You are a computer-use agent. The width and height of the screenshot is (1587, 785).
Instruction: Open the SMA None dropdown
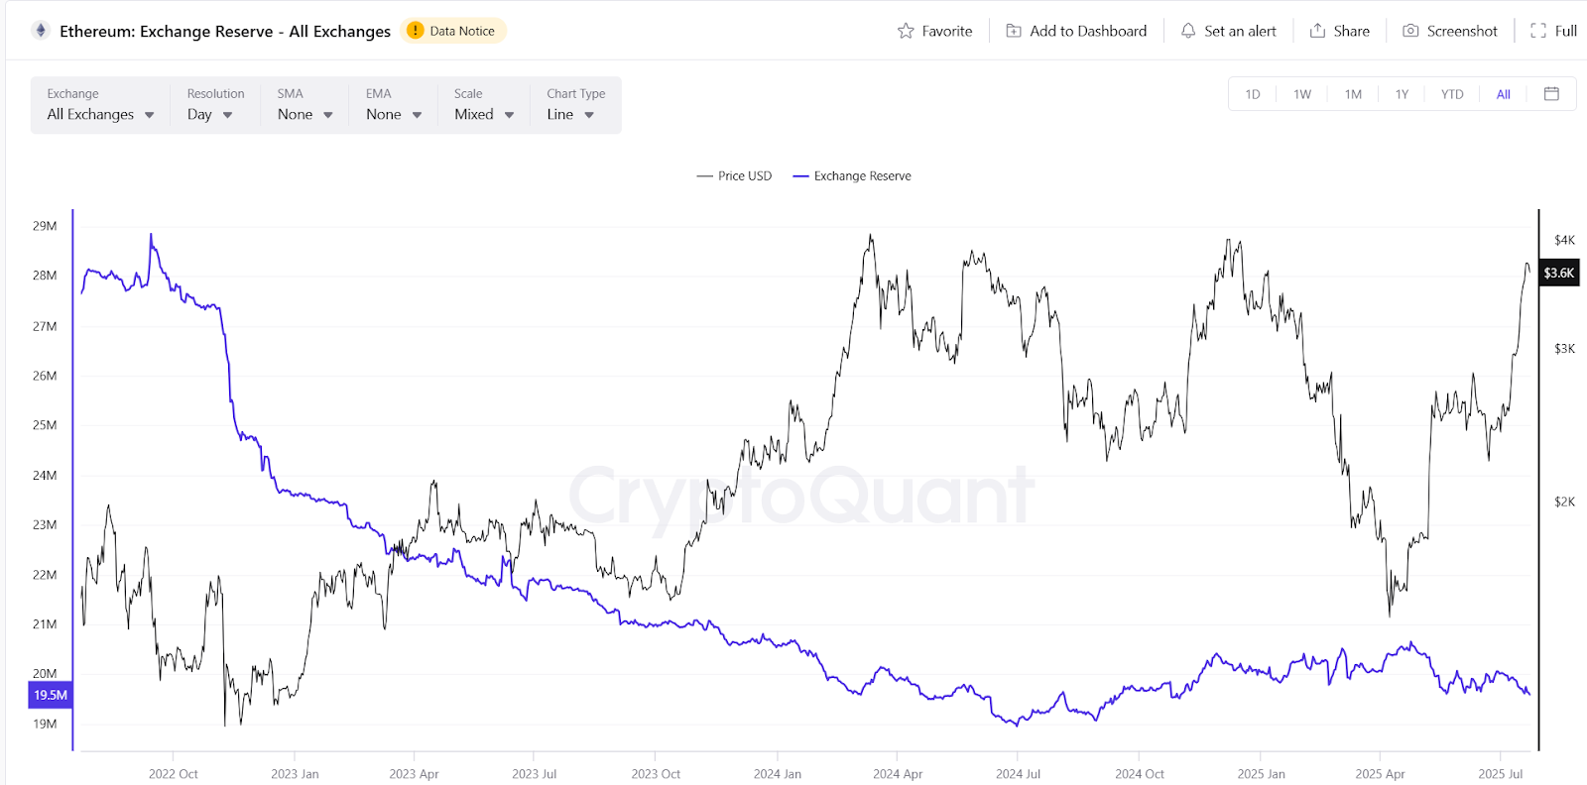[305, 115]
